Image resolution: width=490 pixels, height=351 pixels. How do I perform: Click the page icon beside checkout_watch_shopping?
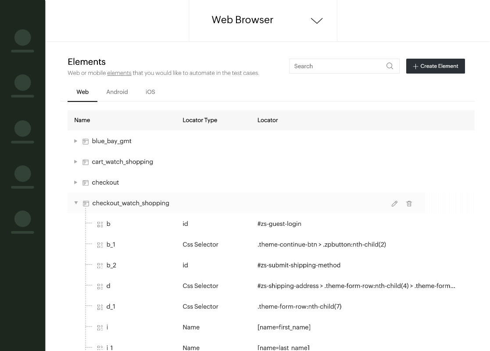point(86,204)
